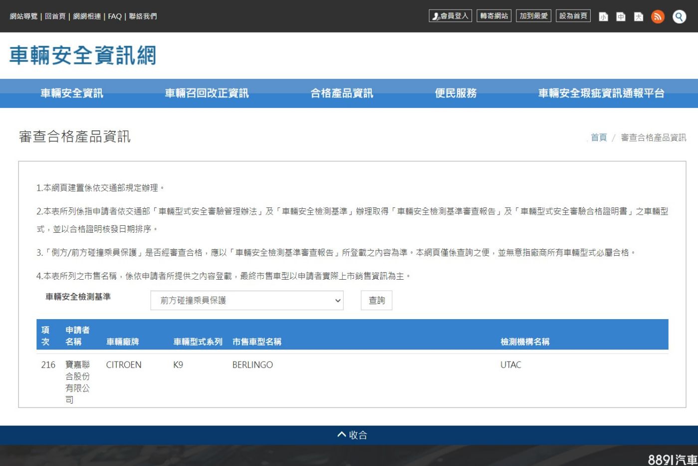This screenshot has width=698, height=466.
Task: Open the orange RSS feed icon
Action: click(x=658, y=16)
